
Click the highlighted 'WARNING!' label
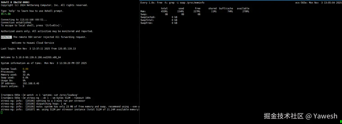pos(6,37)
